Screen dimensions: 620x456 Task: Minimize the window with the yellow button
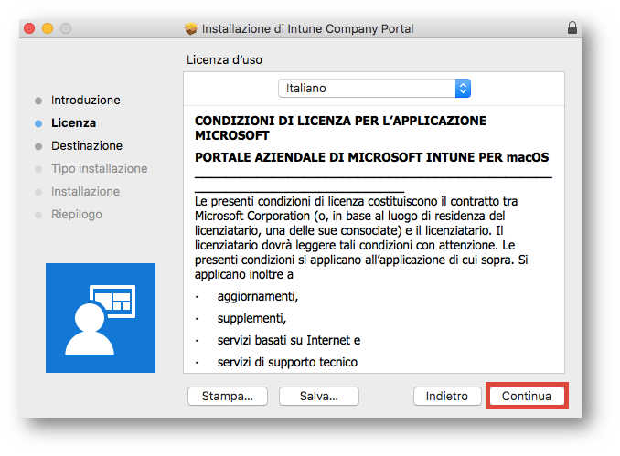pyautogui.click(x=48, y=28)
